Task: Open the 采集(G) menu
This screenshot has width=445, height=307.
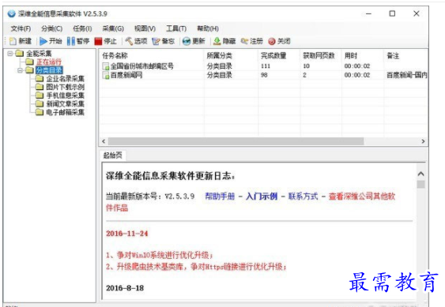Action: tap(113, 28)
